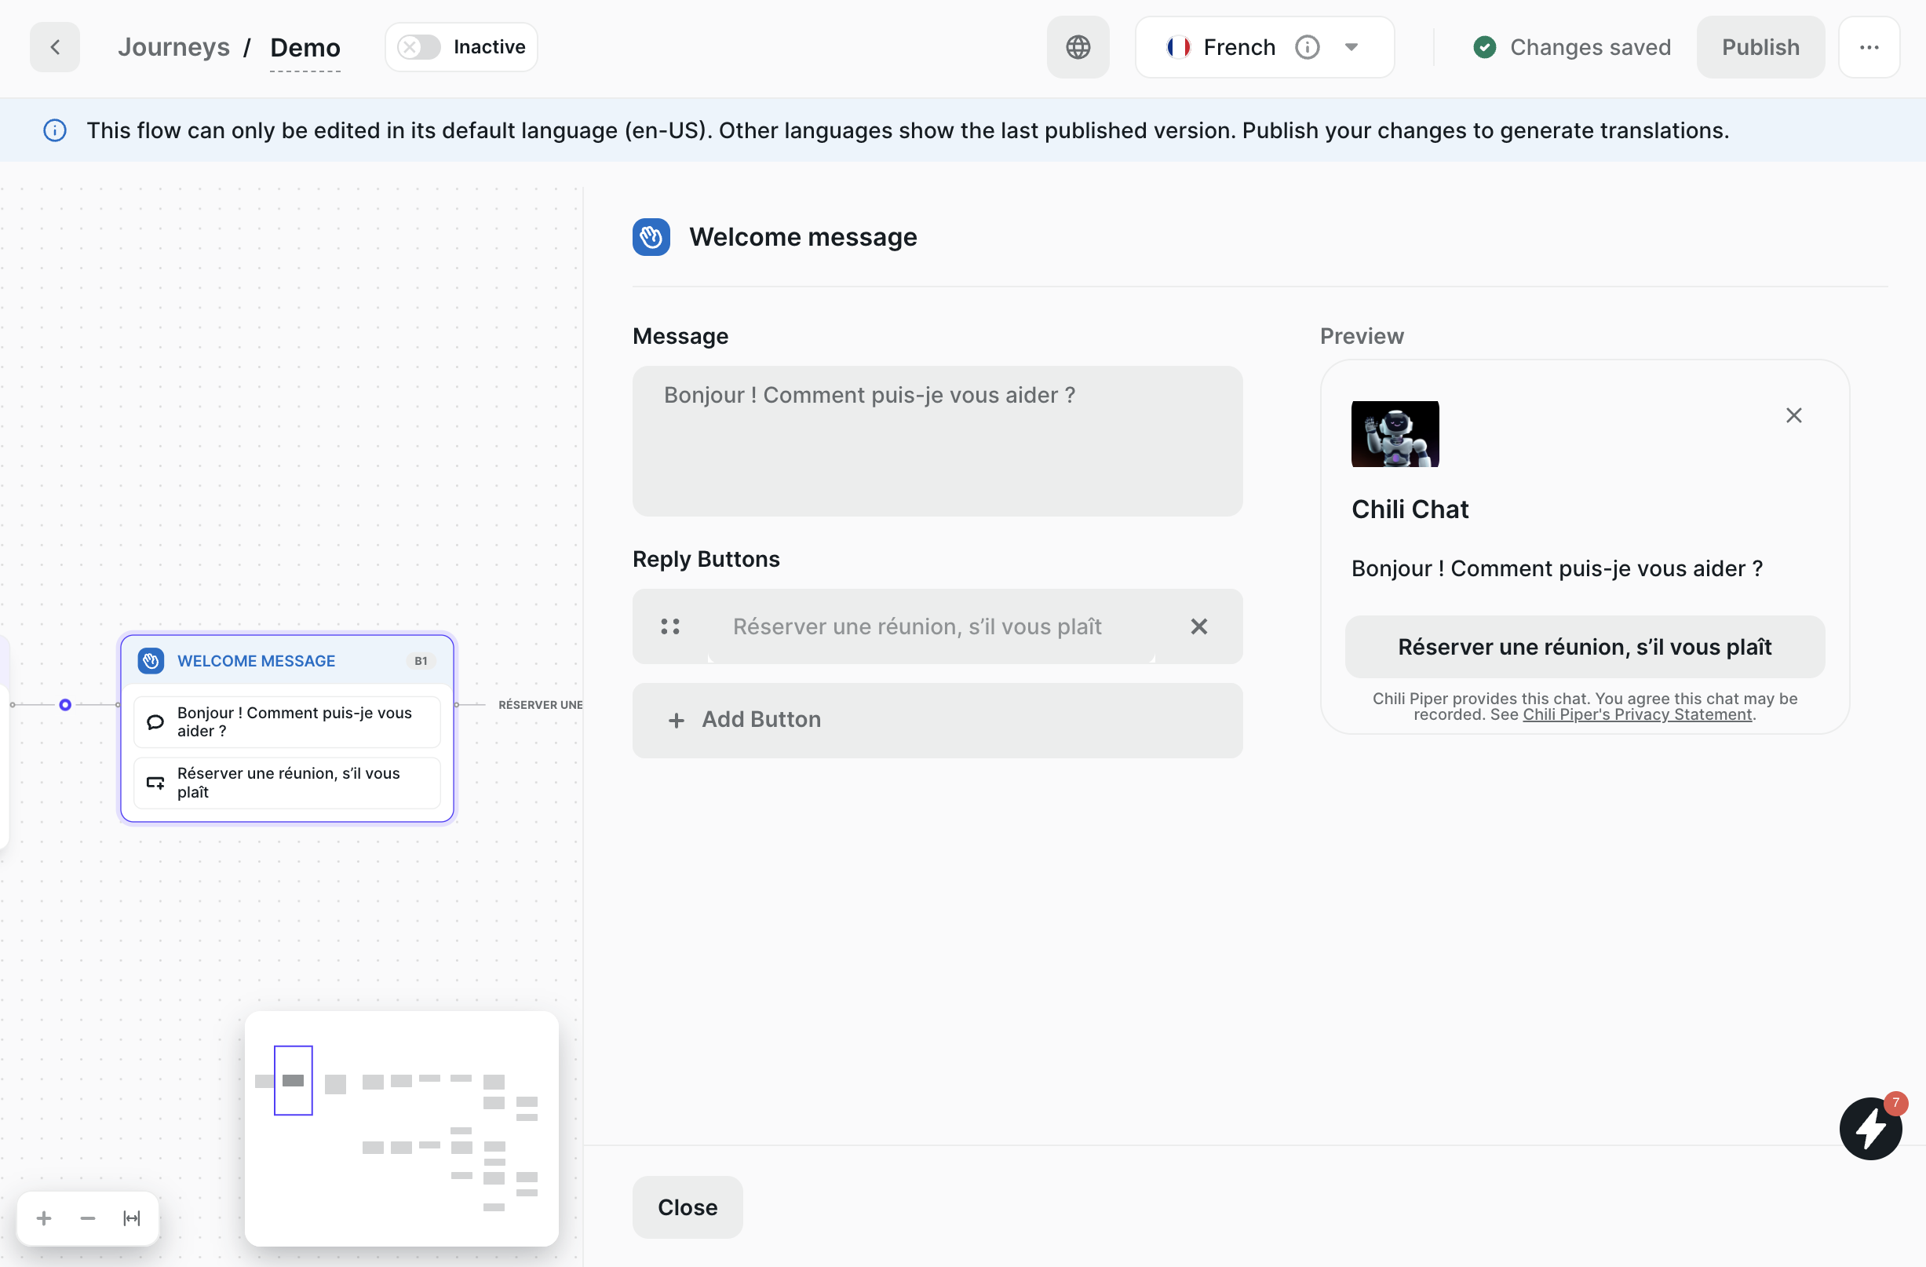Publish the flow changes

pos(1760,46)
